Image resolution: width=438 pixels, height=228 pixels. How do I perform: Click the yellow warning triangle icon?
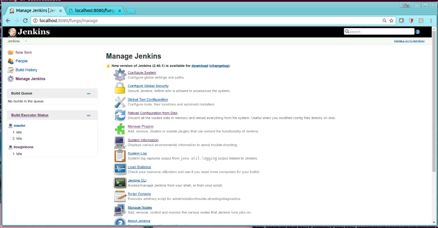coord(108,65)
